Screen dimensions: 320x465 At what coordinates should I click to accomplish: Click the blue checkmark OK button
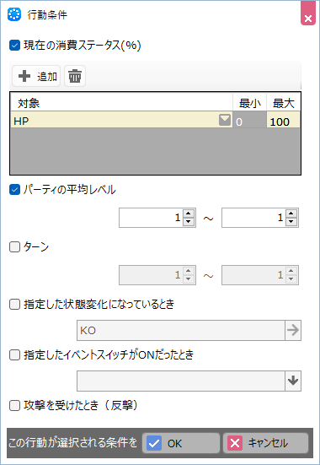click(x=181, y=443)
